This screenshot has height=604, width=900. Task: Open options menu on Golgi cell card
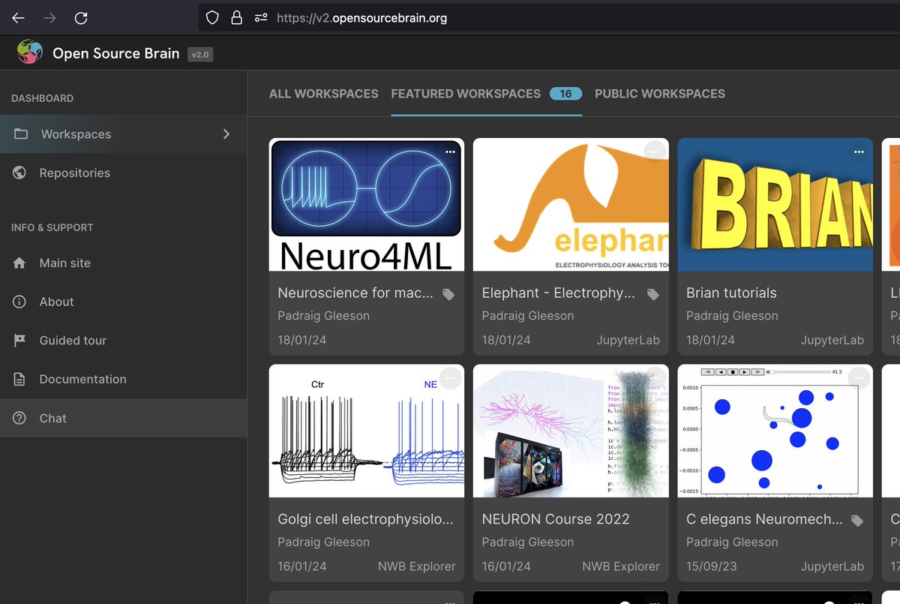coord(450,378)
